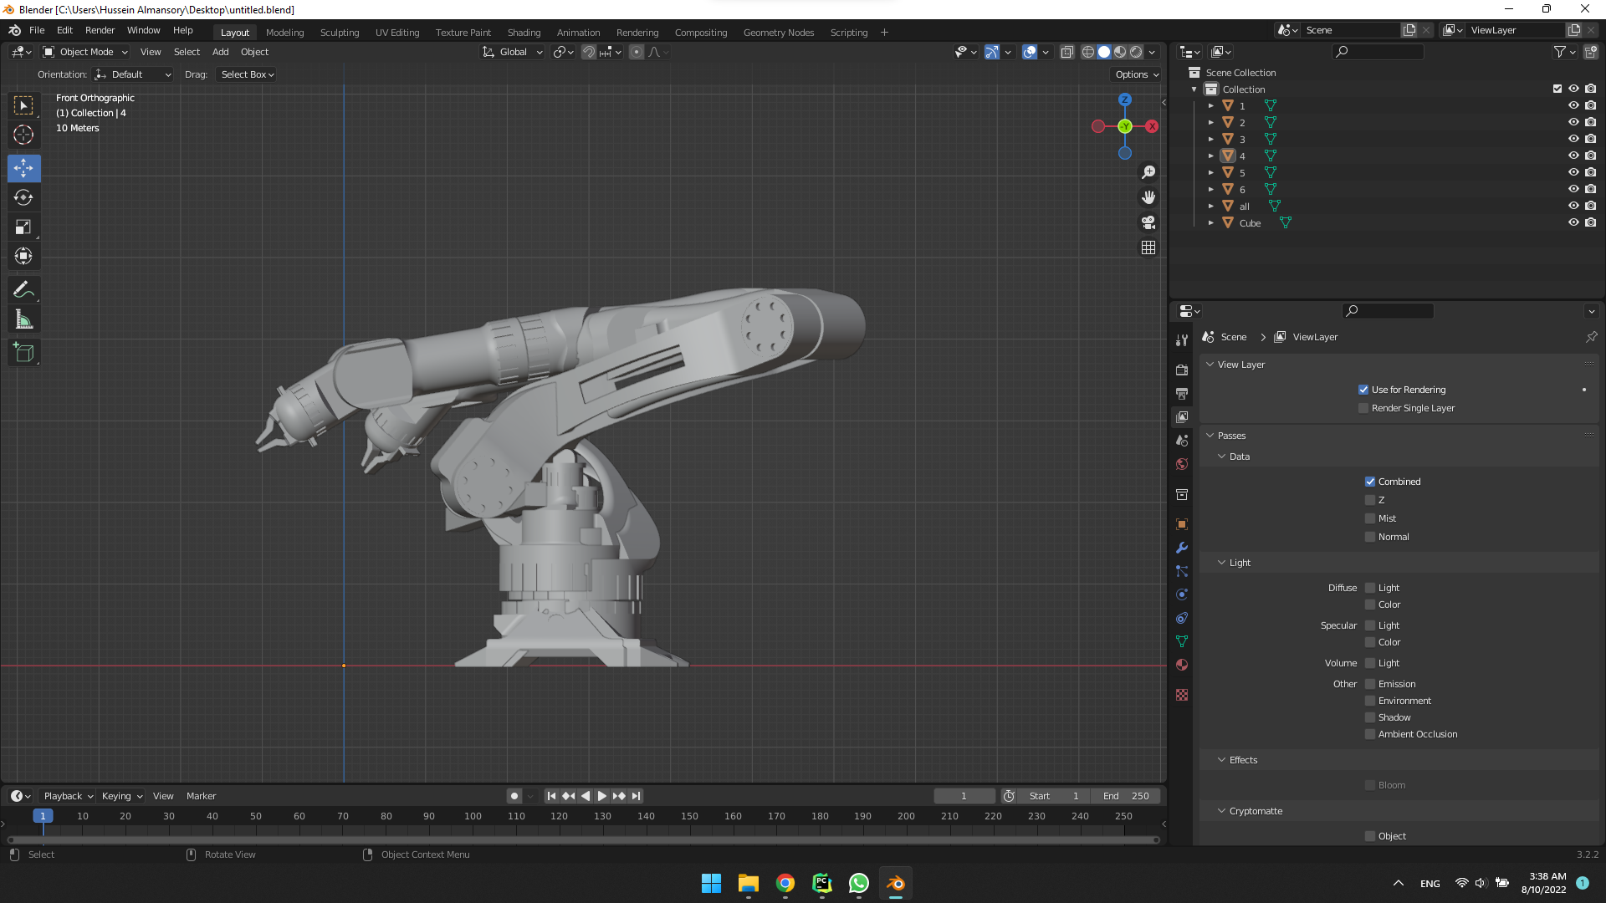Activate the Rotate tool
Viewport: 1606px width, 903px height.
click(x=23, y=197)
